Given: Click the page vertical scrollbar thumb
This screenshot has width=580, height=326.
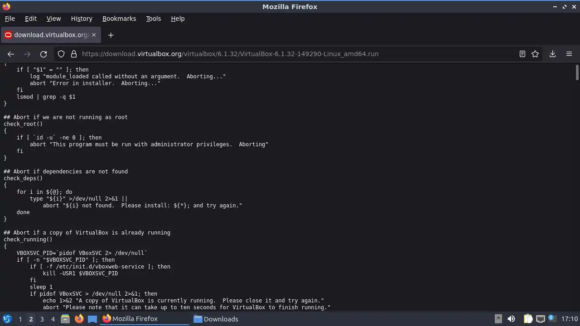Looking at the screenshot, I should coord(577,72).
